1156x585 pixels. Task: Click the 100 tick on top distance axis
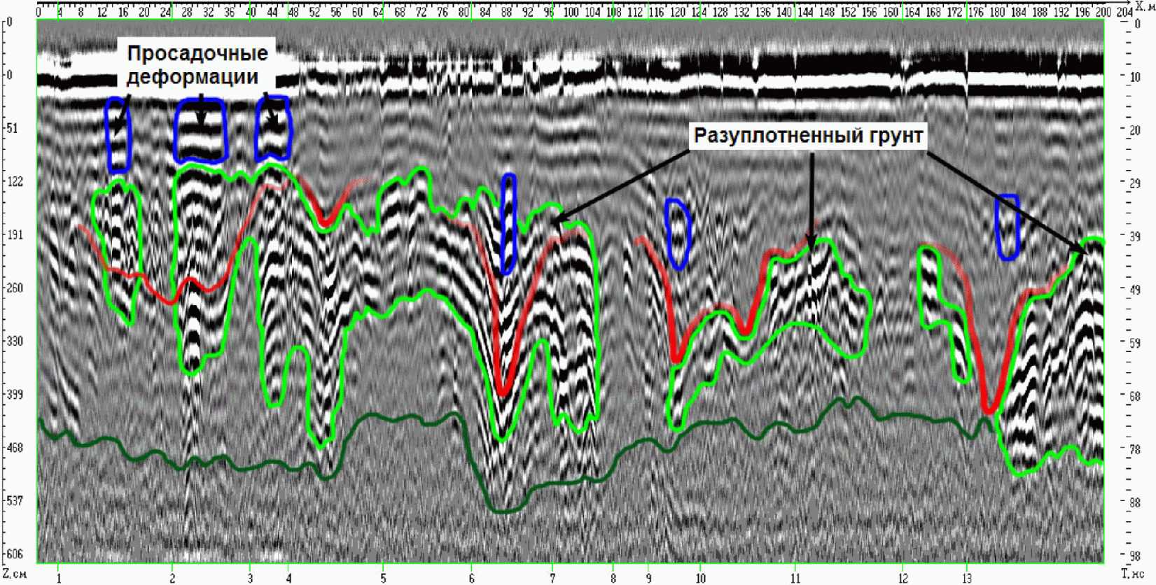[571, 12]
